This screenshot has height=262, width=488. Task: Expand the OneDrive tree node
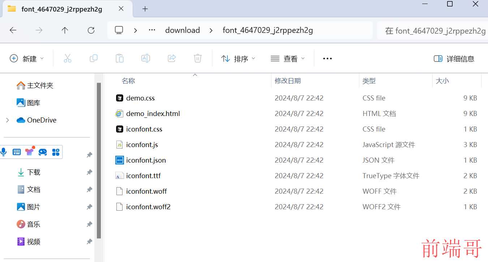[x=7, y=120]
